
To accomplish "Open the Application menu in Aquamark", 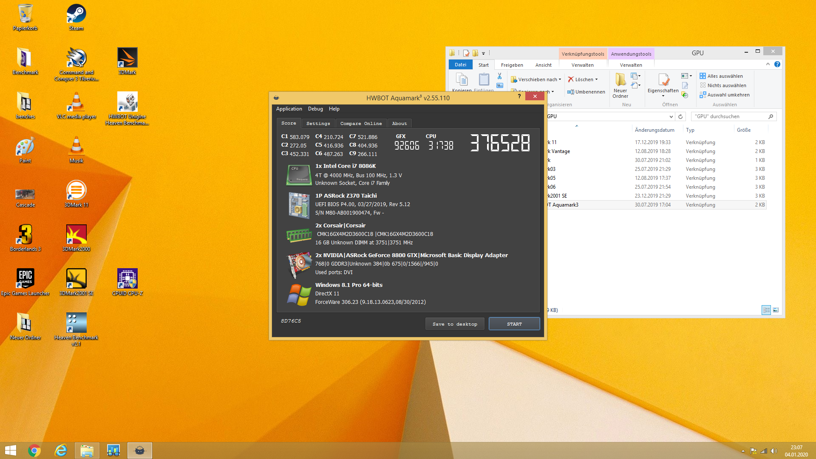I will [x=289, y=109].
